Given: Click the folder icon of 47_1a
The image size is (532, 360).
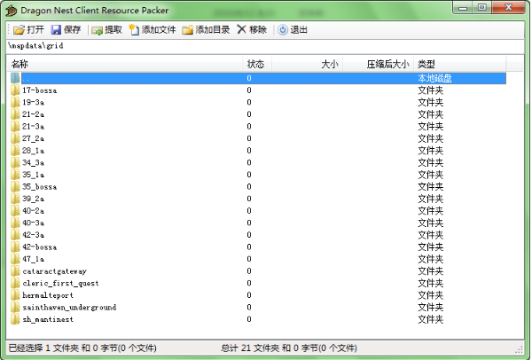Looking at the screenshot, I should 15,259.
